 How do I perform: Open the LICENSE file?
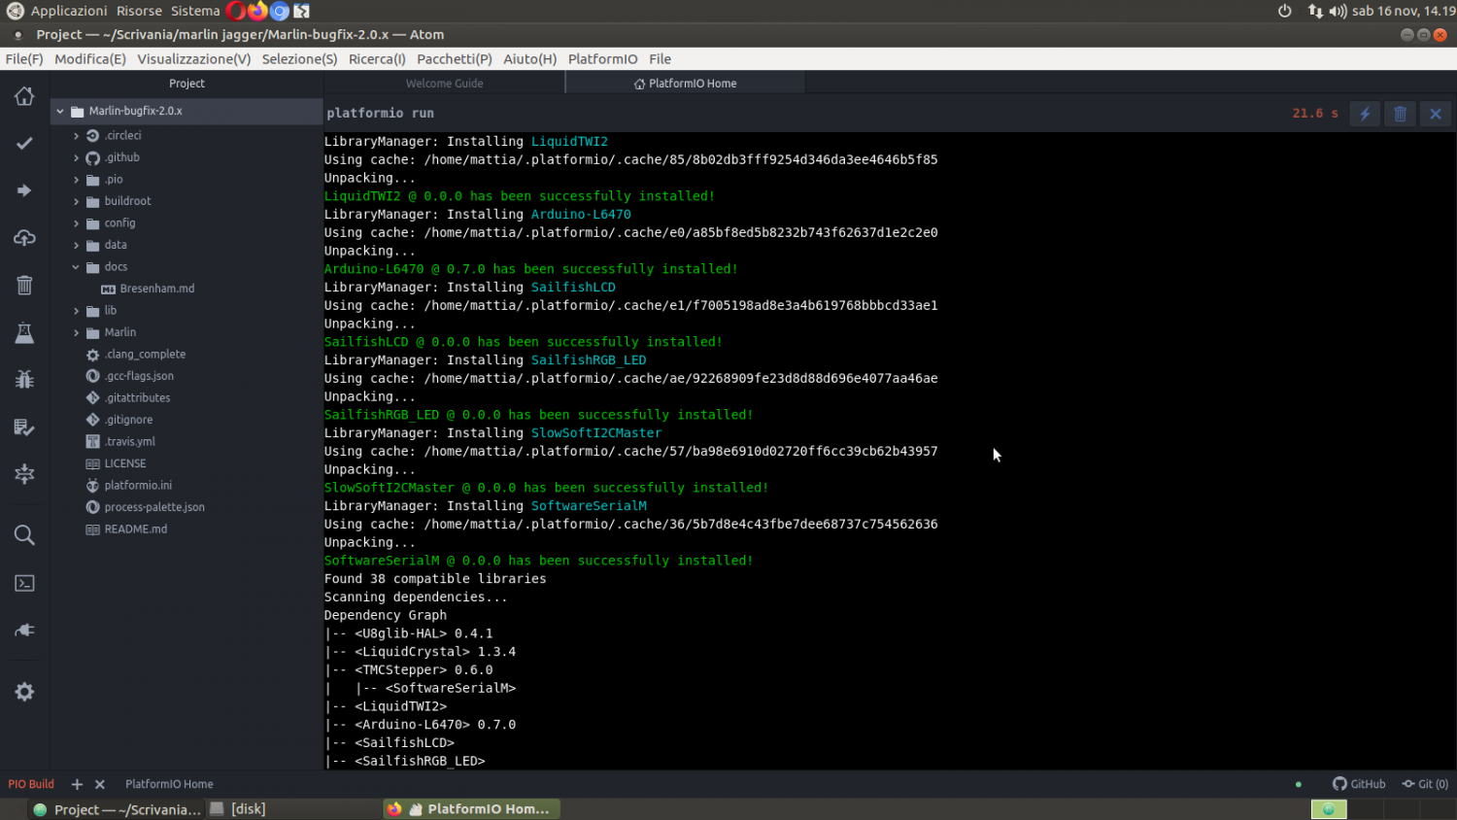[x=125, y=463]
